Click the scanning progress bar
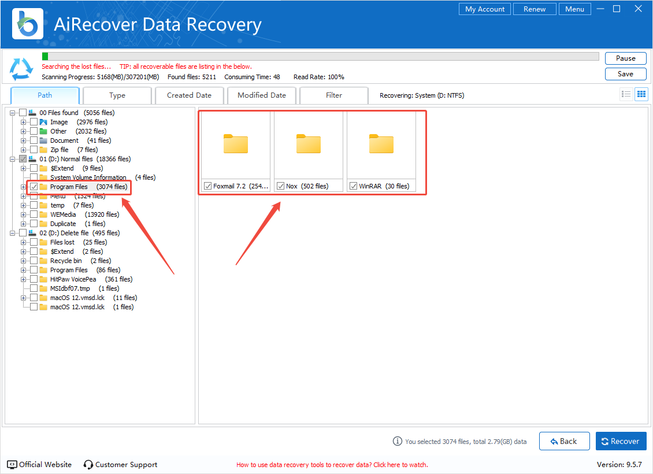The image size is (653, 474). point(320,57)
